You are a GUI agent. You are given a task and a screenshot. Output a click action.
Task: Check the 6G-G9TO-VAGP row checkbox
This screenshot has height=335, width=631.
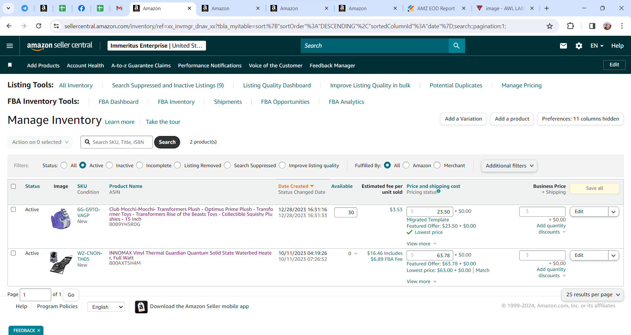(x=13, y=210)
